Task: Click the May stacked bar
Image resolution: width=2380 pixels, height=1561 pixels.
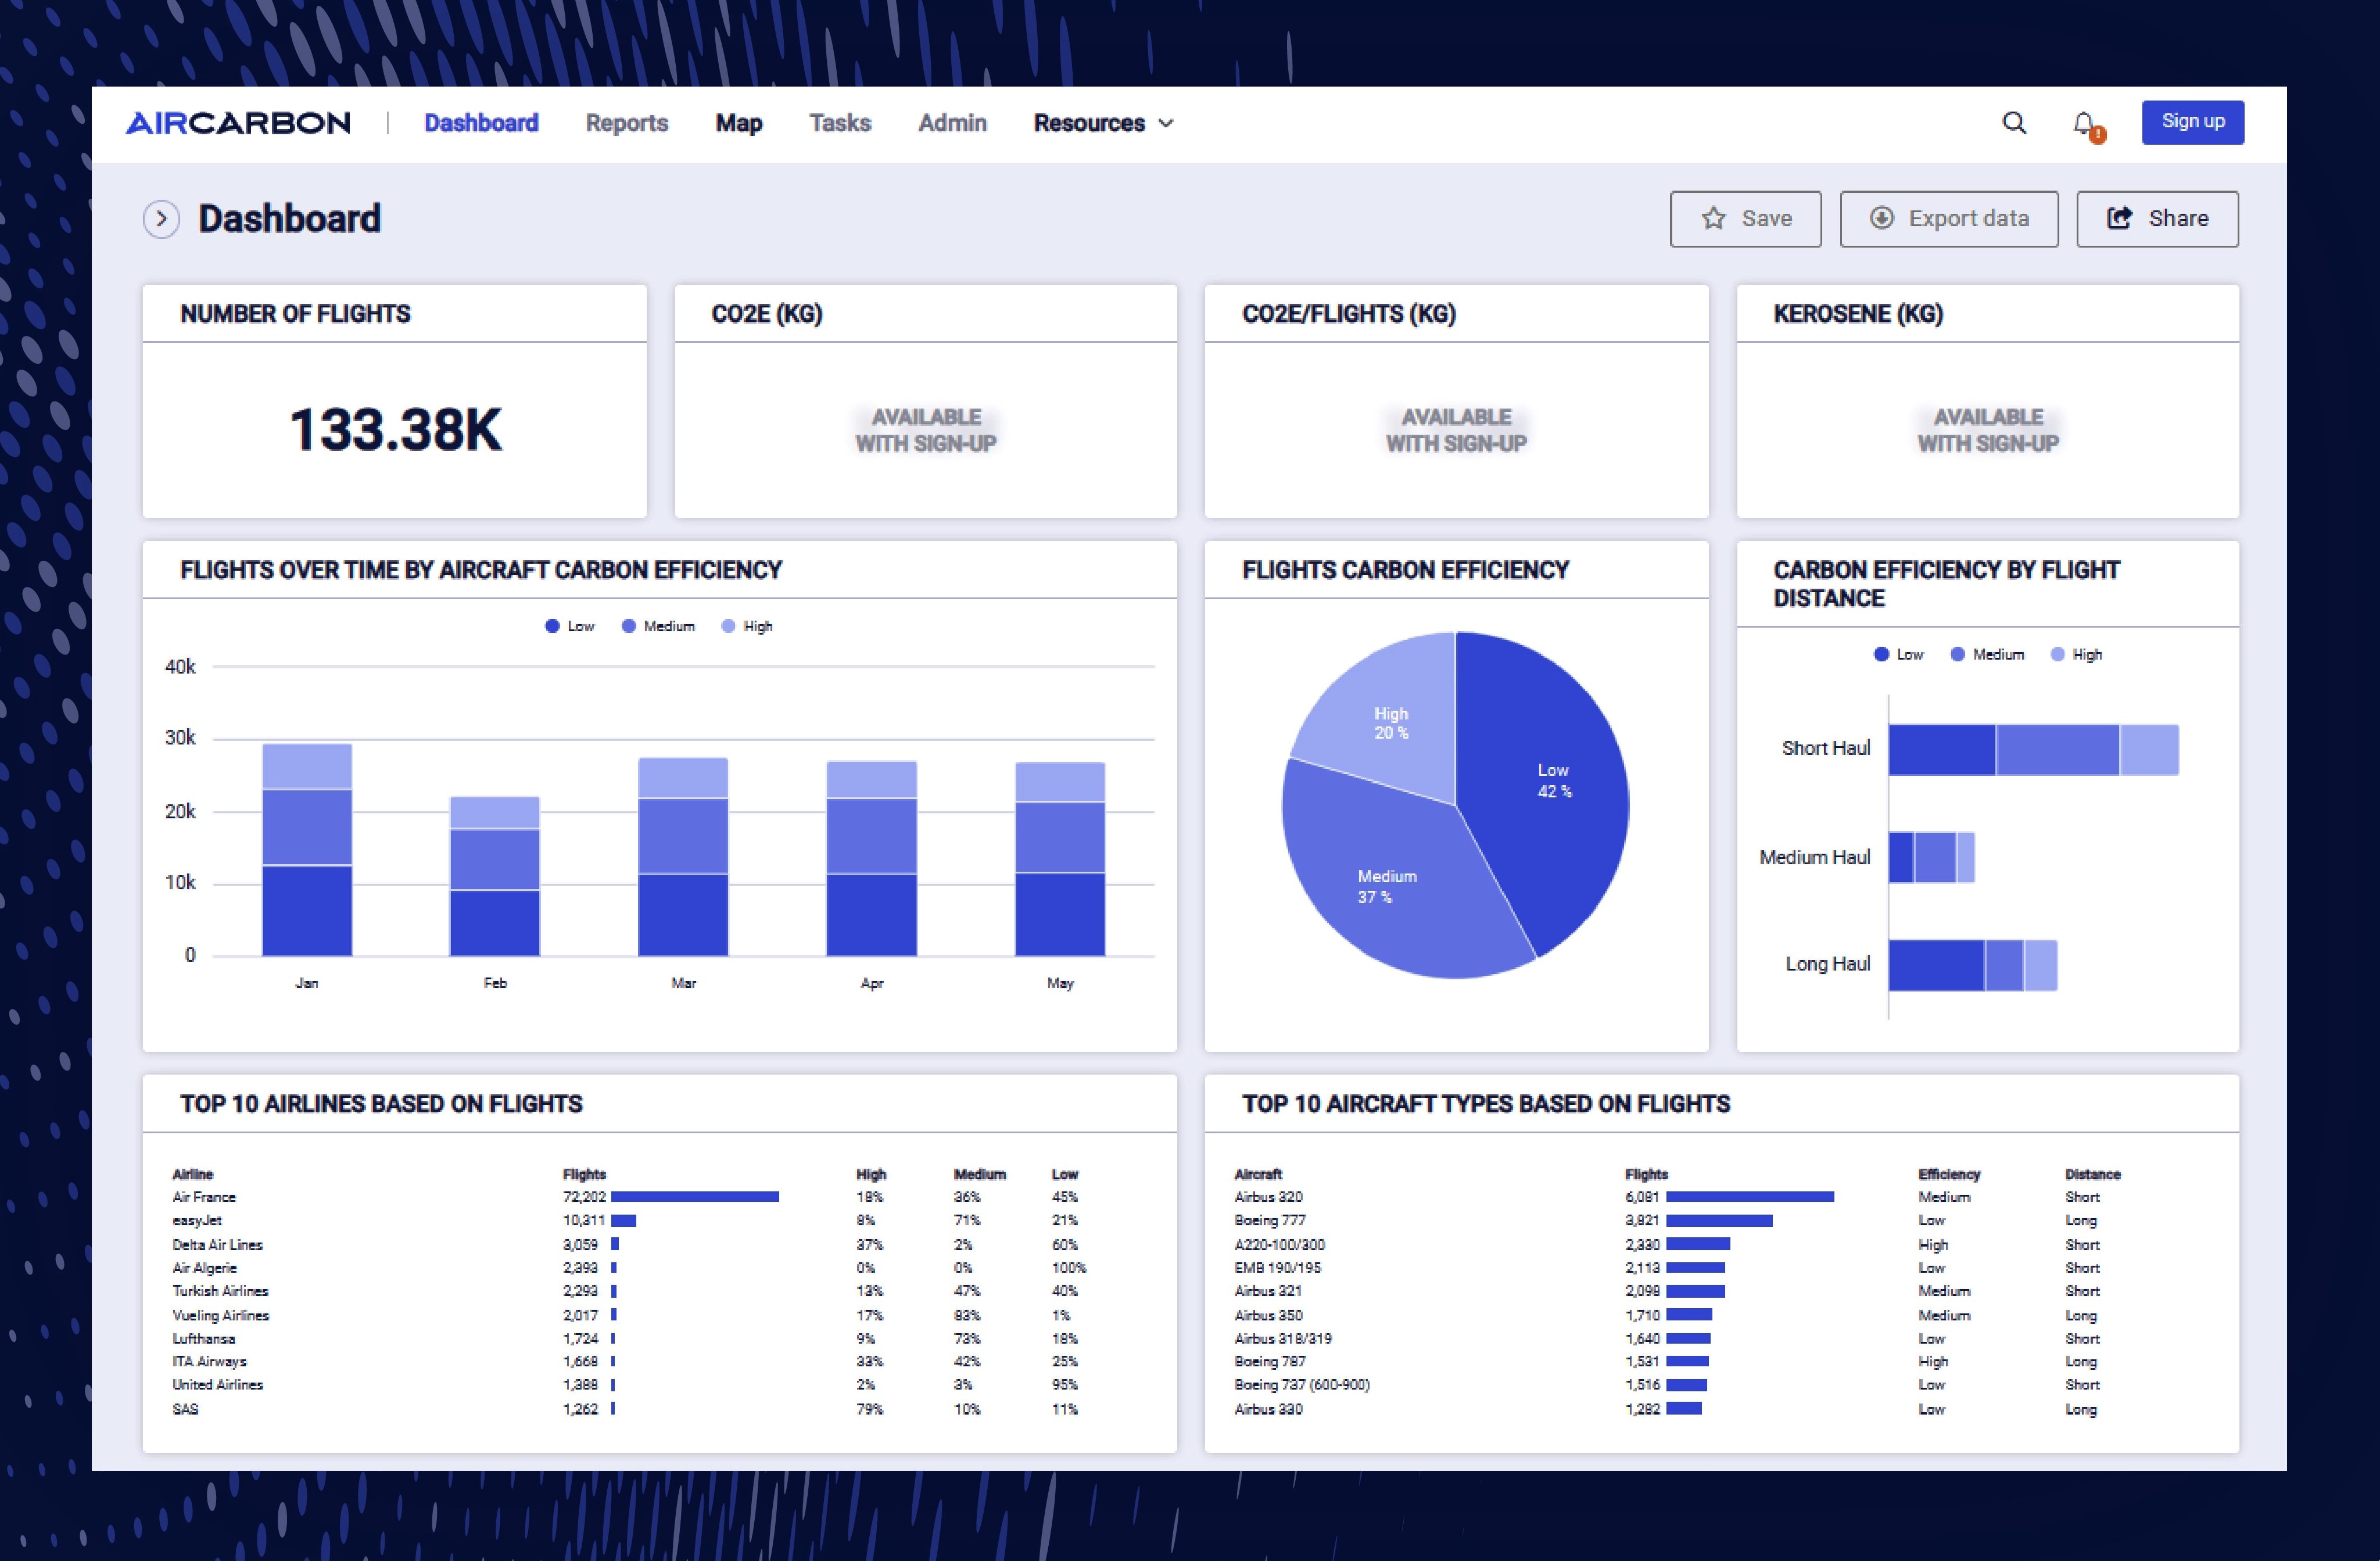Action: pyautogui.click(x=1060, y=859)
